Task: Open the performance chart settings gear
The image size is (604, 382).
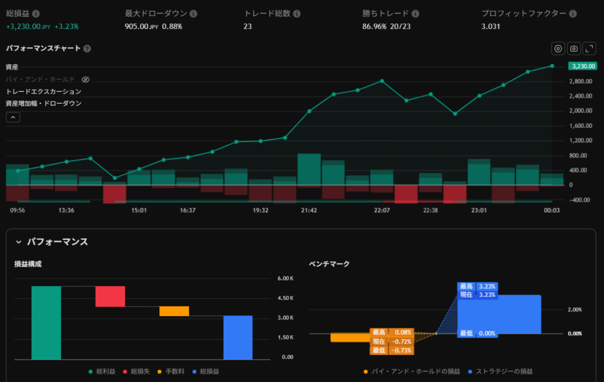Action: click(558, 49)
